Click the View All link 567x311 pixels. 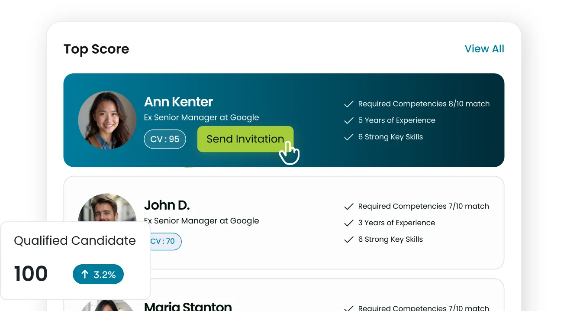tap(484, 49)
